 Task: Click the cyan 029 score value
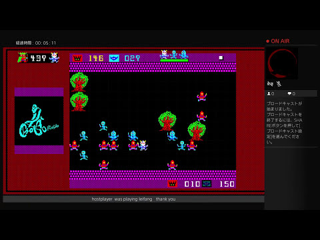tap(132, 58)
